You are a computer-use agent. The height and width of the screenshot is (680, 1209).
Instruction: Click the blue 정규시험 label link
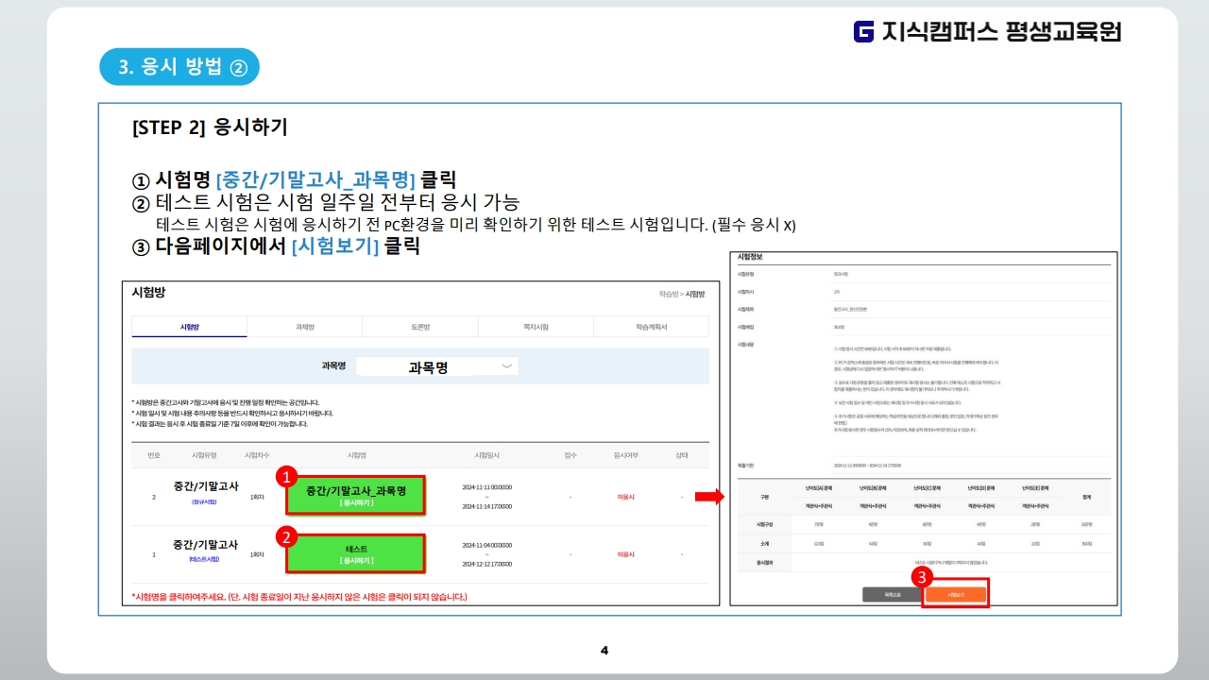click(x=205, y=501)
